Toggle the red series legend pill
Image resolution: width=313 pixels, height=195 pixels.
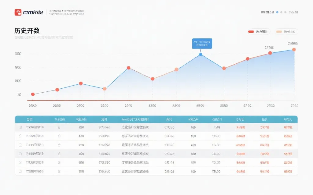point(258,32)
